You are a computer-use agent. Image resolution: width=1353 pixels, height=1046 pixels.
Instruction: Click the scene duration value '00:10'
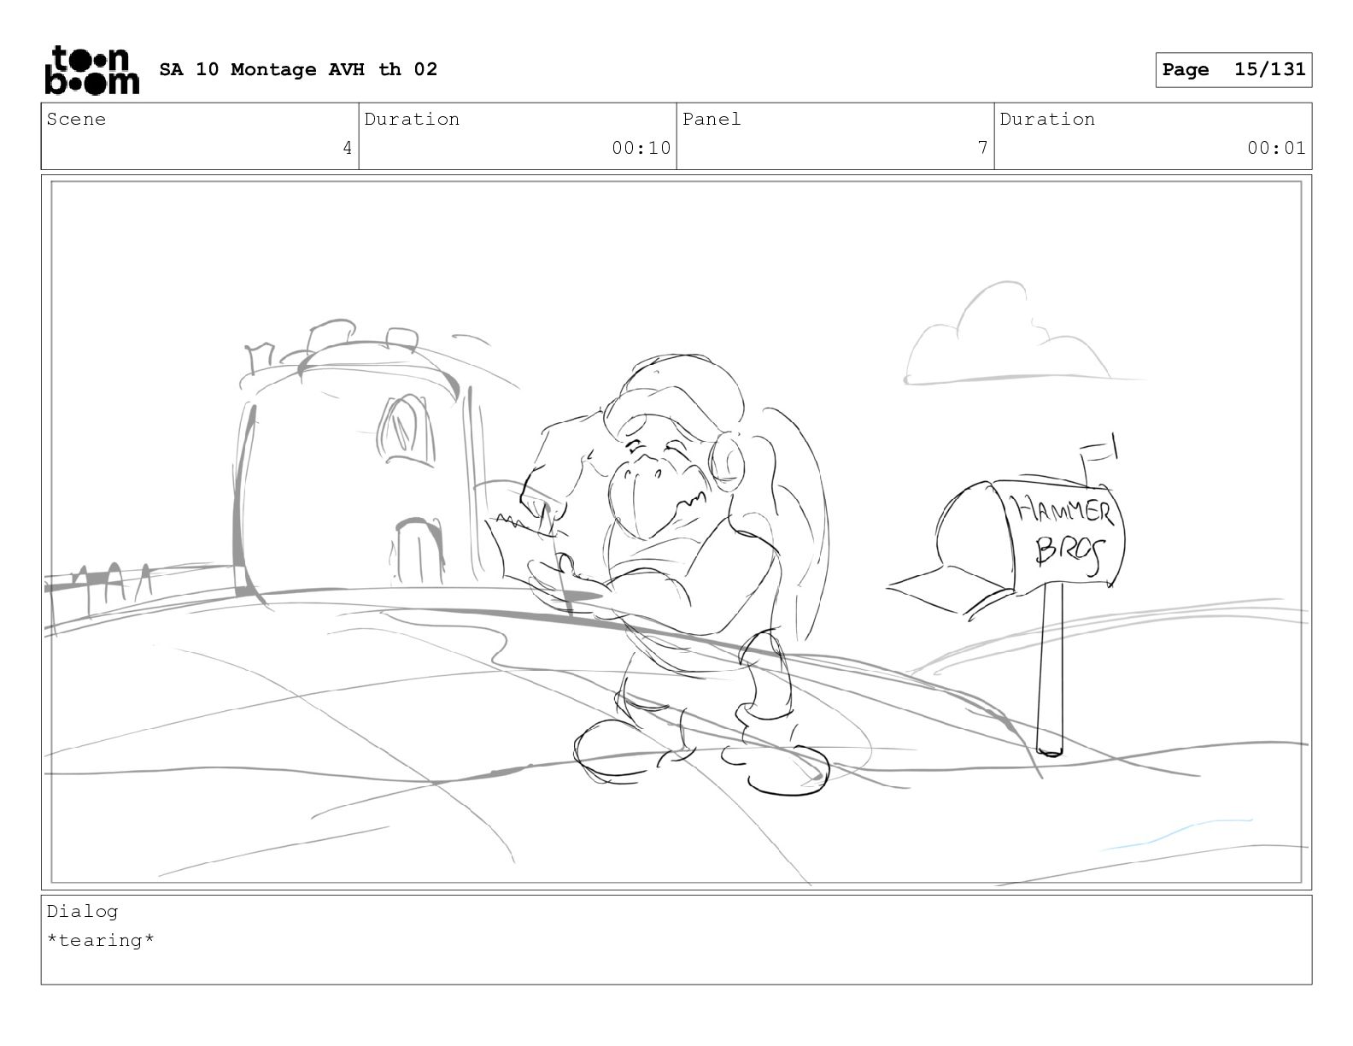641,148
